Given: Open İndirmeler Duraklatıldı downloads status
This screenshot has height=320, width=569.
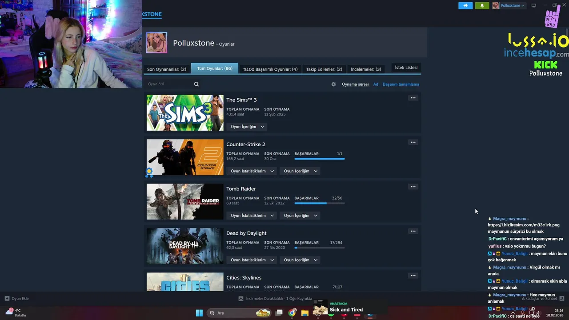Looking at the screenshot, I should point(275,299).
